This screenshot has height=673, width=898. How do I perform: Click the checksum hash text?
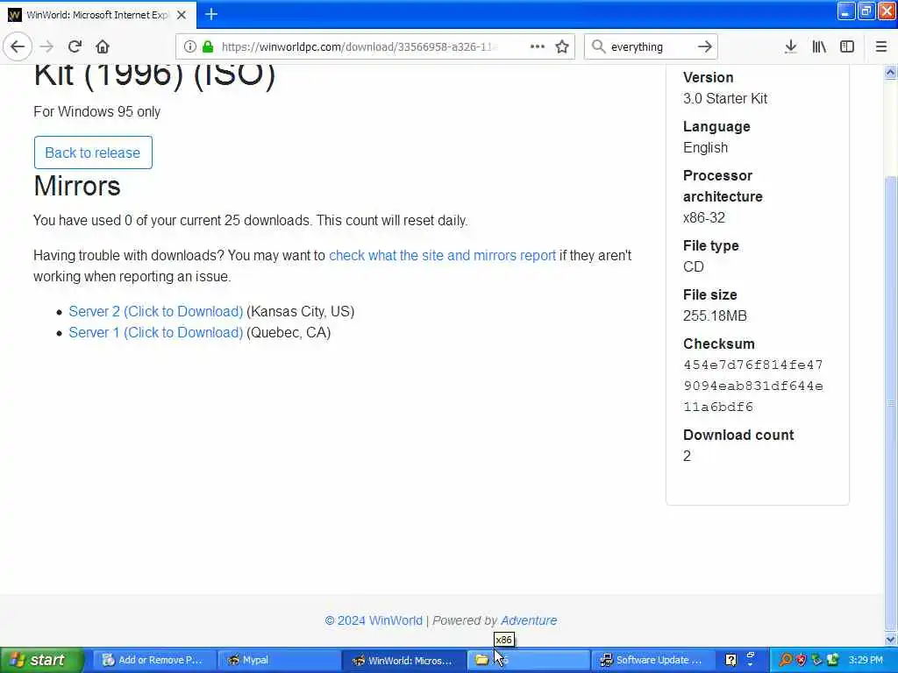753,386
